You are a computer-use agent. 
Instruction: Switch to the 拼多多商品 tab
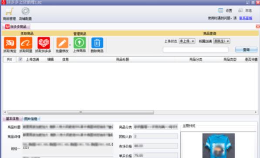(16, 27)
